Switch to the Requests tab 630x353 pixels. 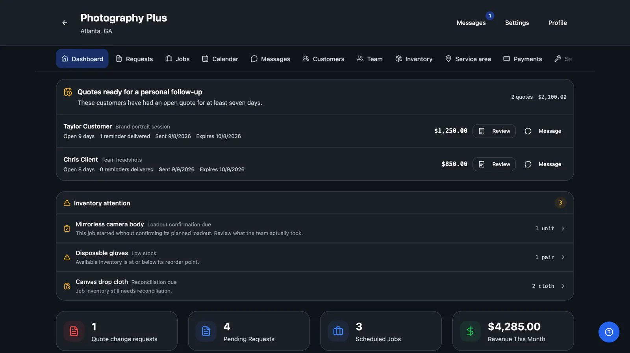click(x=134, y=59)
